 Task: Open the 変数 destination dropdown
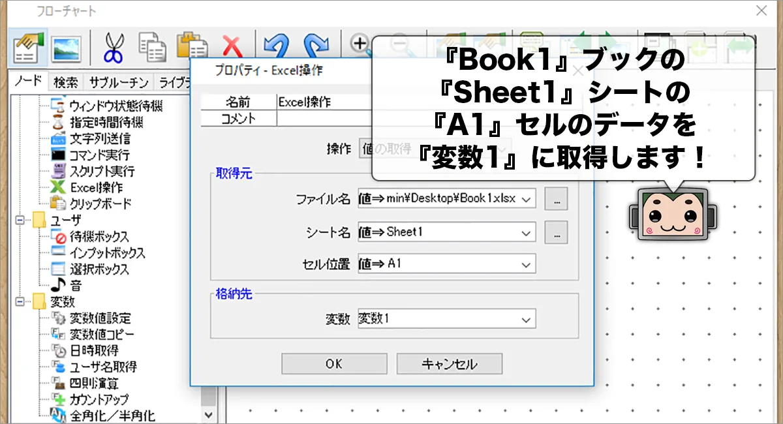pos(527,319)
